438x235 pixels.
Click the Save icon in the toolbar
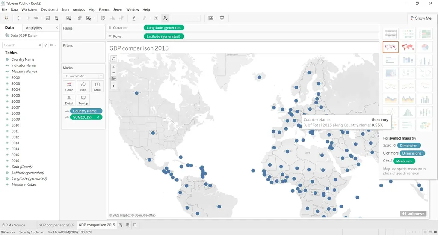47,18
